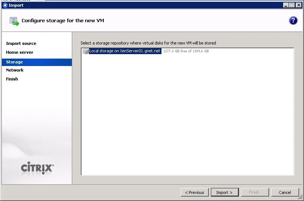The width and height of the screenshot is (304, 201).
Task: Open help with the question mark icon
Action: [x=293, y=20]
